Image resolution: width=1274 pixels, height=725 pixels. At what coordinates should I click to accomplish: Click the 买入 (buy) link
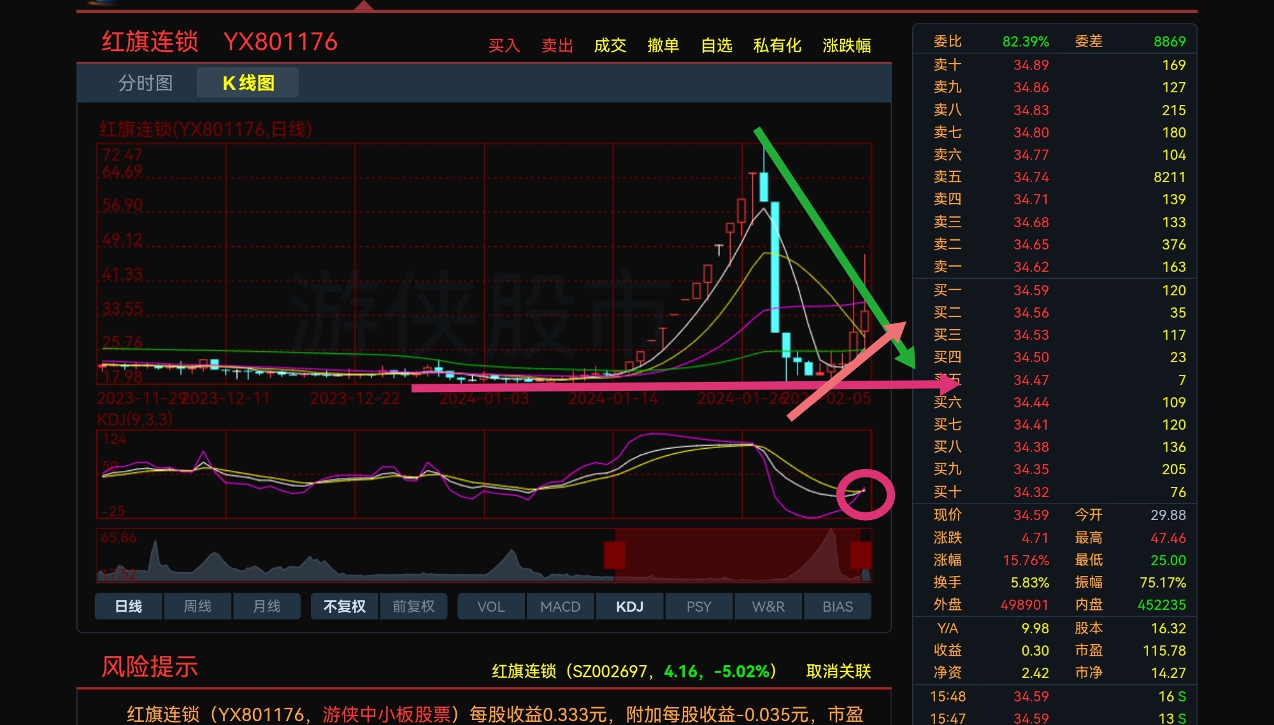[505, 46]
